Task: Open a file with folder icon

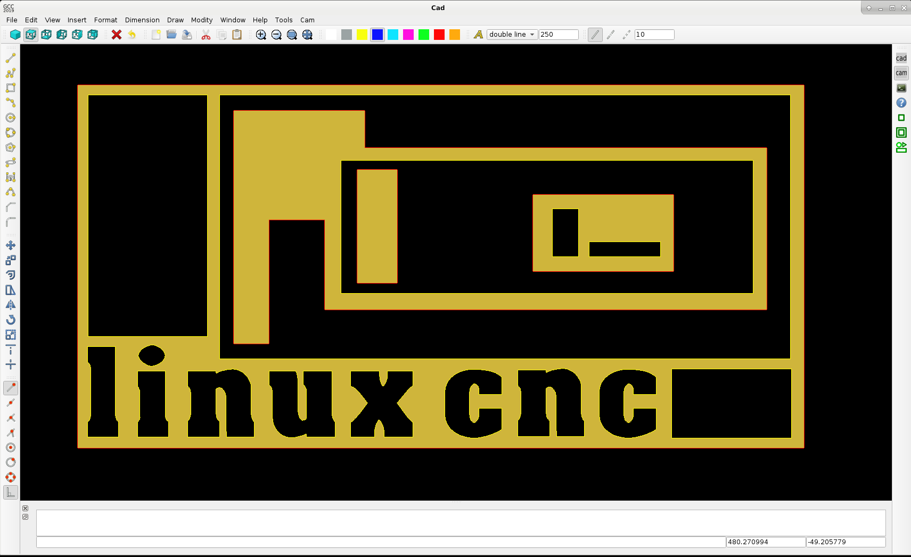Action: [171, 35]
